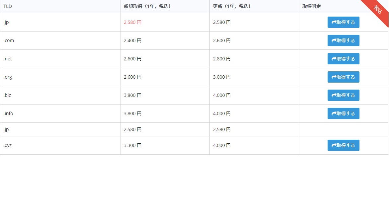Click the arrow icon in the .xyz button

(334, 145)
